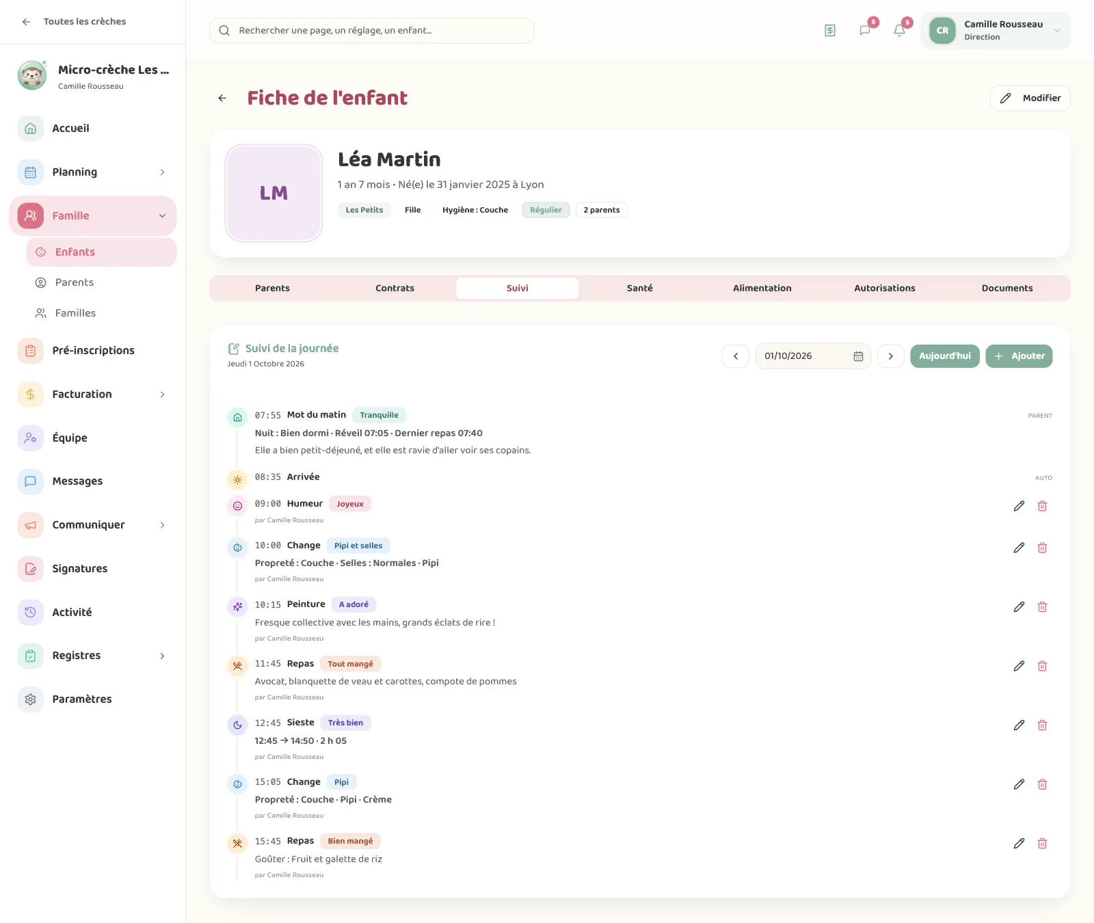Delete the 10:15 Peinture entry
The image size is (1094, 923).
[x=1042, y=606]
